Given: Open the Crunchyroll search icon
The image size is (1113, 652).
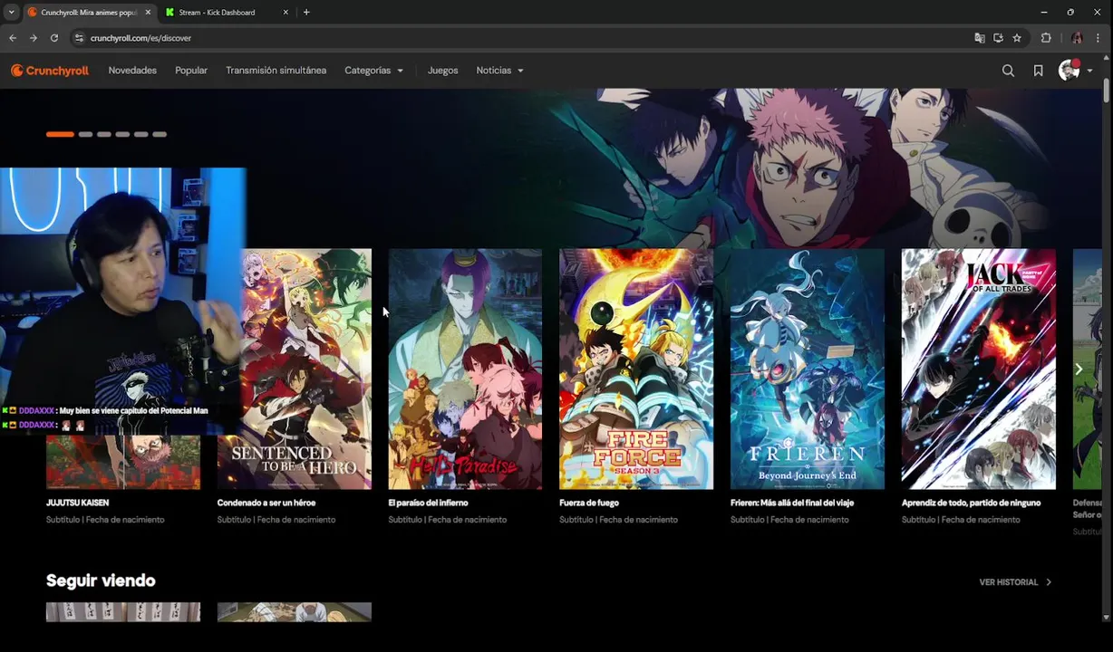Looking at the screenshot, I should point(1008,71).
